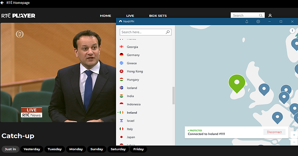Open NordVPN settings gear

pos(258,22)
